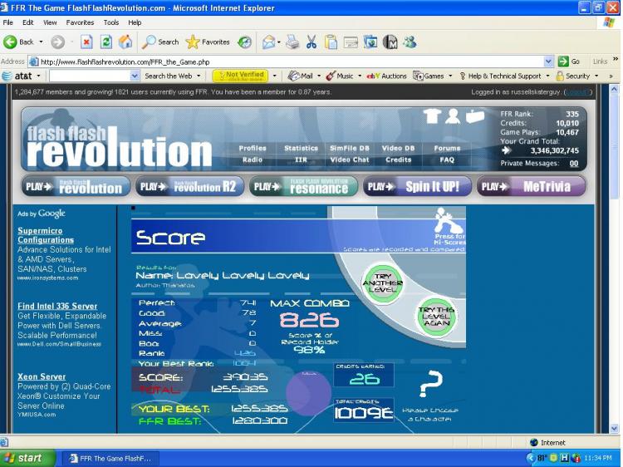Image resolution: width=623 pixels, height=467 pixels.
Task: Expand the address bar URL dropdown
Action: point(548,61)
